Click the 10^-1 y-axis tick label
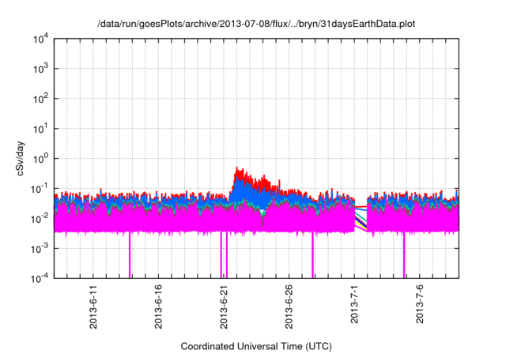 [x=40, y=189]
